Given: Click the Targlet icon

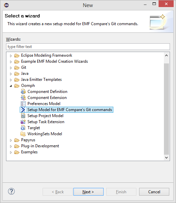Looking at the screenshot, I should (23, 128).
